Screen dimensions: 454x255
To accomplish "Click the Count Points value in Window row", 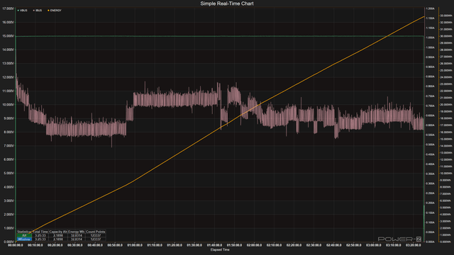I will click(96, 239).
